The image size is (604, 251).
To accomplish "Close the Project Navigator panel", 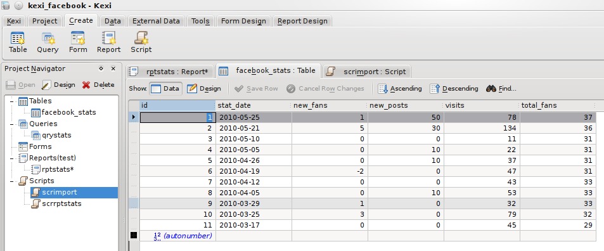I will [113, 68].
